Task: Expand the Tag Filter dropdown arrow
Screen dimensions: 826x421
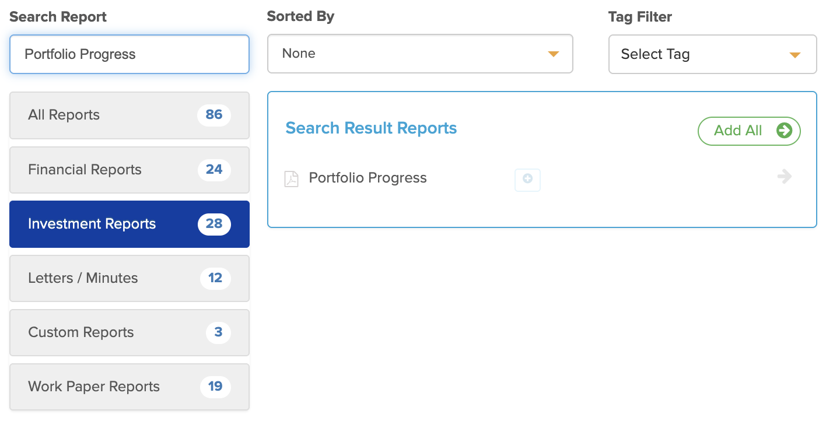Action: (x=794, y=55)
